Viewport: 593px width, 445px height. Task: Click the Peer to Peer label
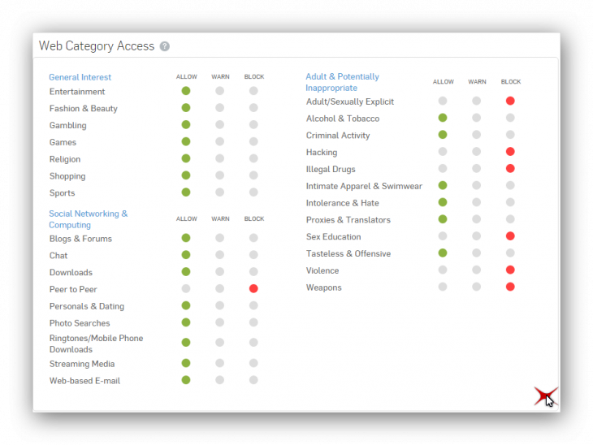[x=73, y=289]
